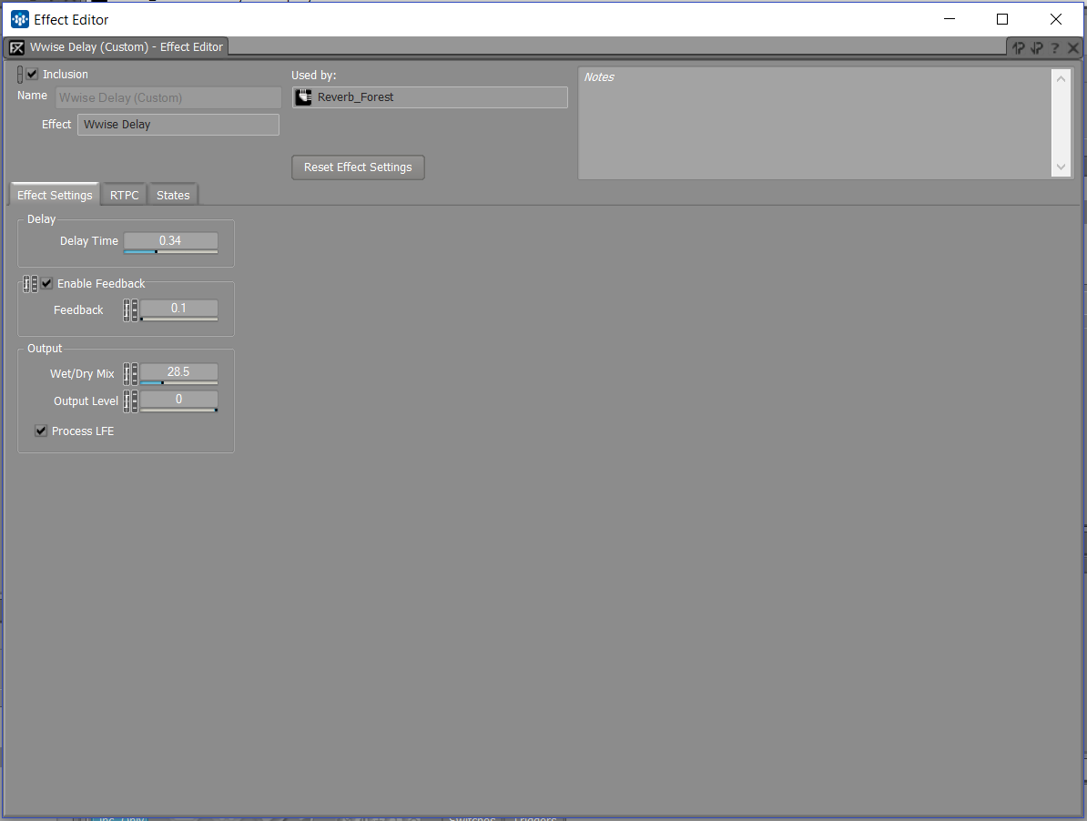This screenshot has width=1087, height=821.
Task: Click the Wet/Dry Mix slider bar
Action: (178, 383)
